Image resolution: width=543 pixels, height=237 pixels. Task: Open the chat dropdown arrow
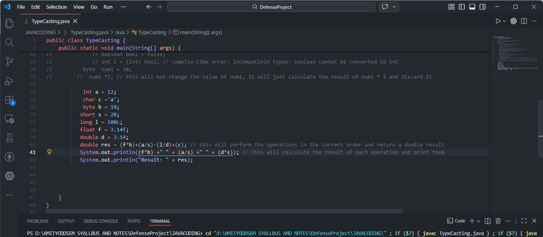(395, 7)
